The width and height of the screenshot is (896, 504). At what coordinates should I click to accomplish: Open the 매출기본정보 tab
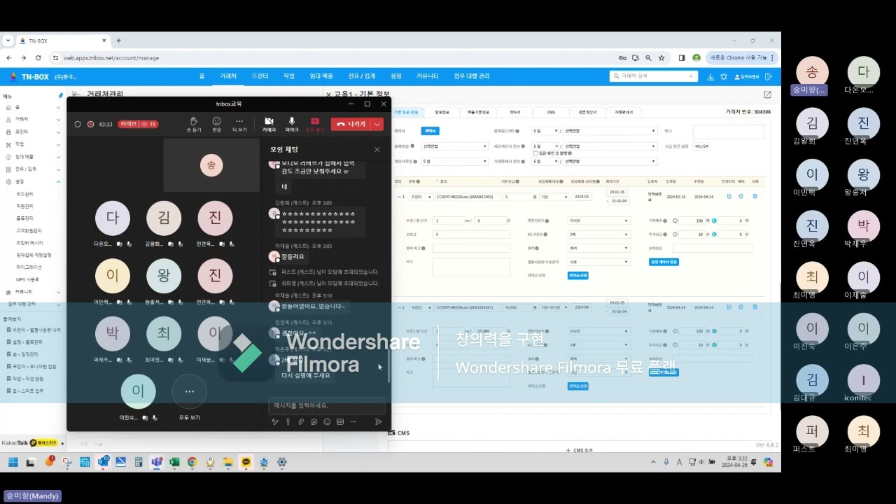(x=478, y=112)
